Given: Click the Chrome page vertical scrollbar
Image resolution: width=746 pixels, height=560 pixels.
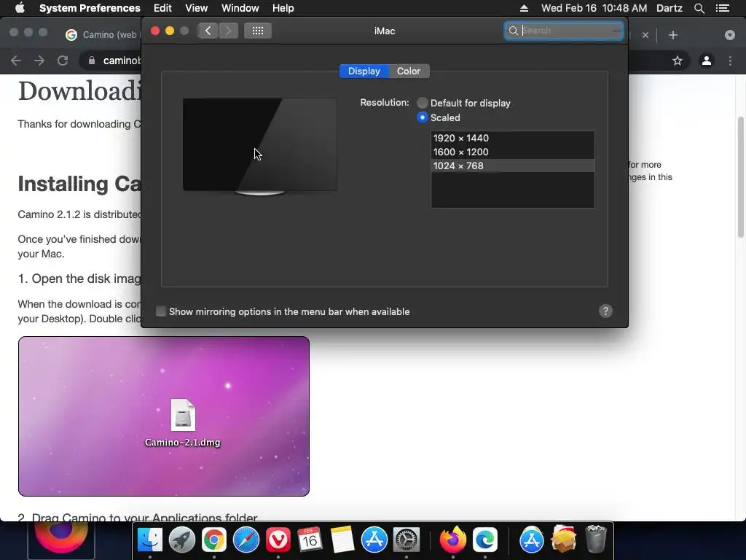Looking at the screenshot, I should pos(740,176).
